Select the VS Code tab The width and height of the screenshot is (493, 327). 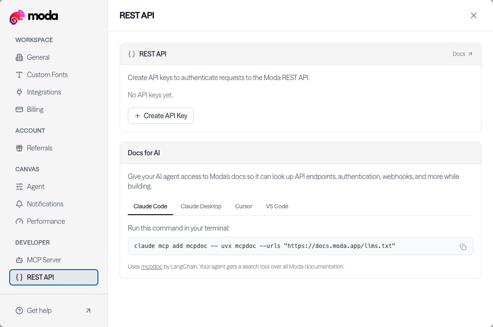coord(277,206)
